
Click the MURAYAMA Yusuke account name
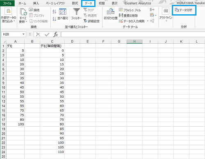point(191,3)
